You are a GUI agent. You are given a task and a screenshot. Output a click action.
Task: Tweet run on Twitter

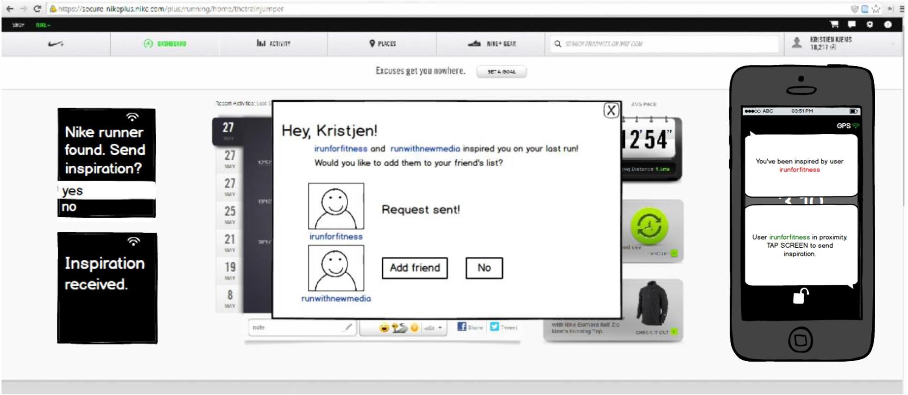pos(504,327)
